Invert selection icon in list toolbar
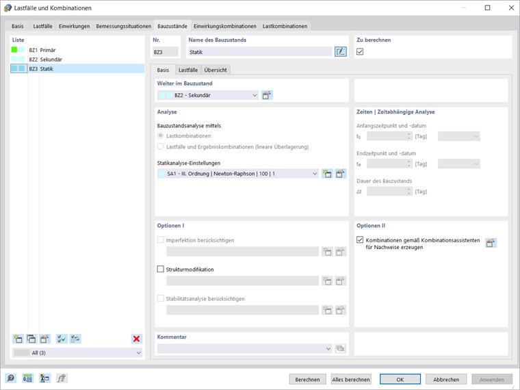520x390 pixels. [75, 339]
